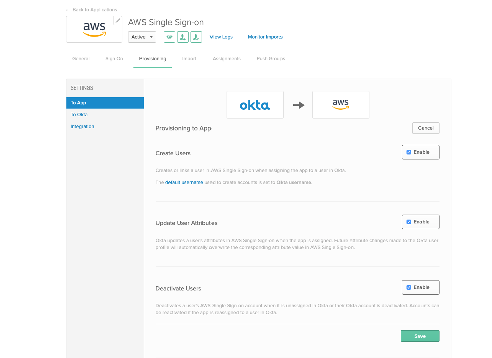Click the small AWS logo tile right of the arrow

click(341, 105)
